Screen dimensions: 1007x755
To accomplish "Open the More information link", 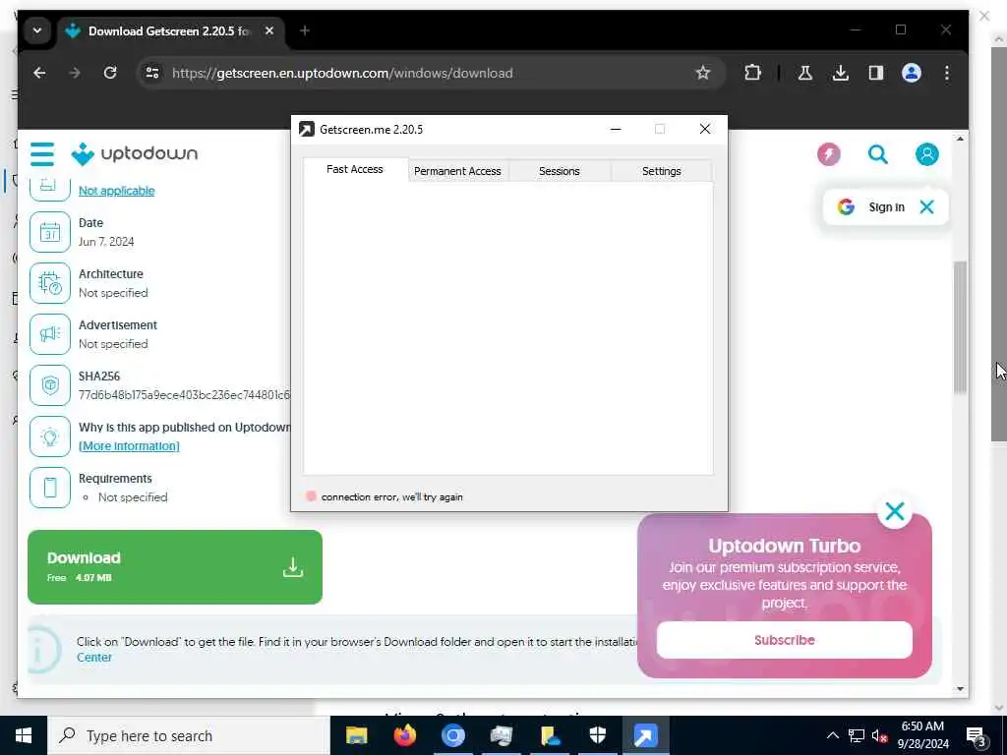I will click(x=129, y=446).
